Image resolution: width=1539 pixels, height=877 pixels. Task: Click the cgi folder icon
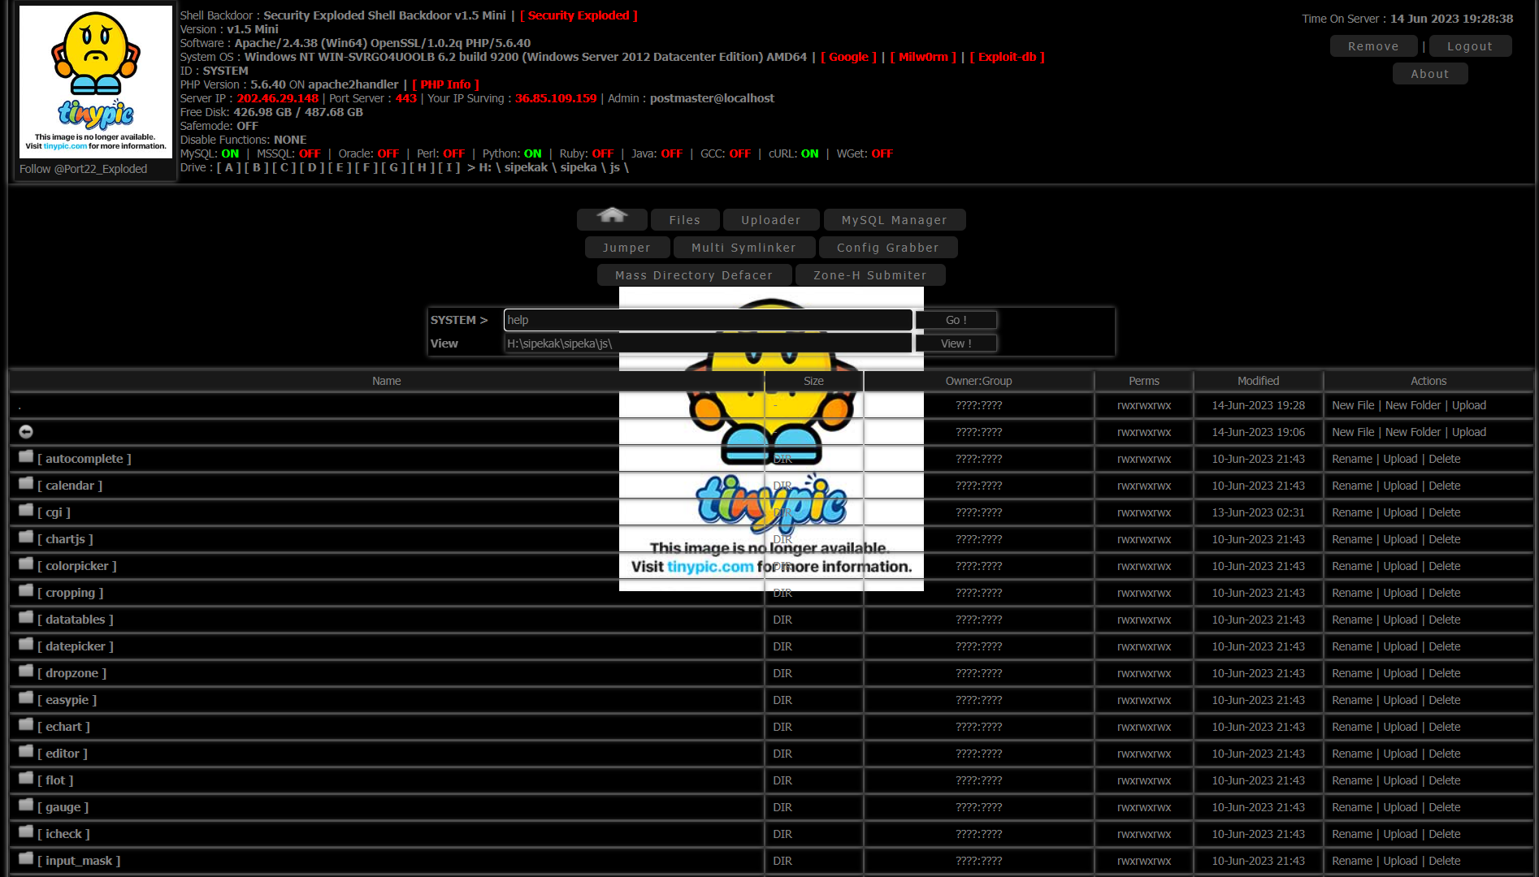(26, 511)
